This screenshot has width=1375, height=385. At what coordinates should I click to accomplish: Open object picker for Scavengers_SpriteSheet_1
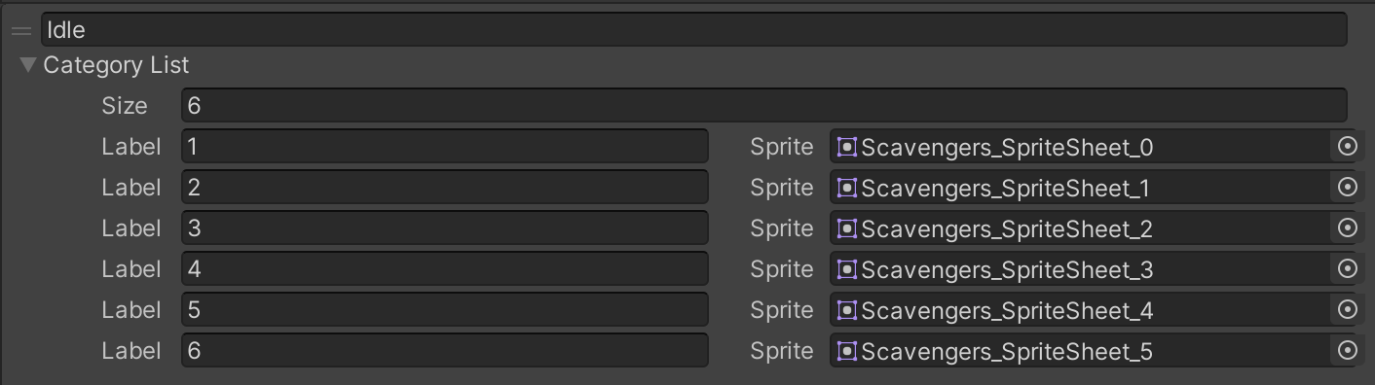(x=1347, y=188)
